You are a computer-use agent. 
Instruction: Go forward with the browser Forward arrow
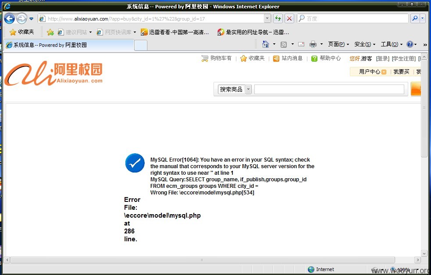click(x=21, y=19)
